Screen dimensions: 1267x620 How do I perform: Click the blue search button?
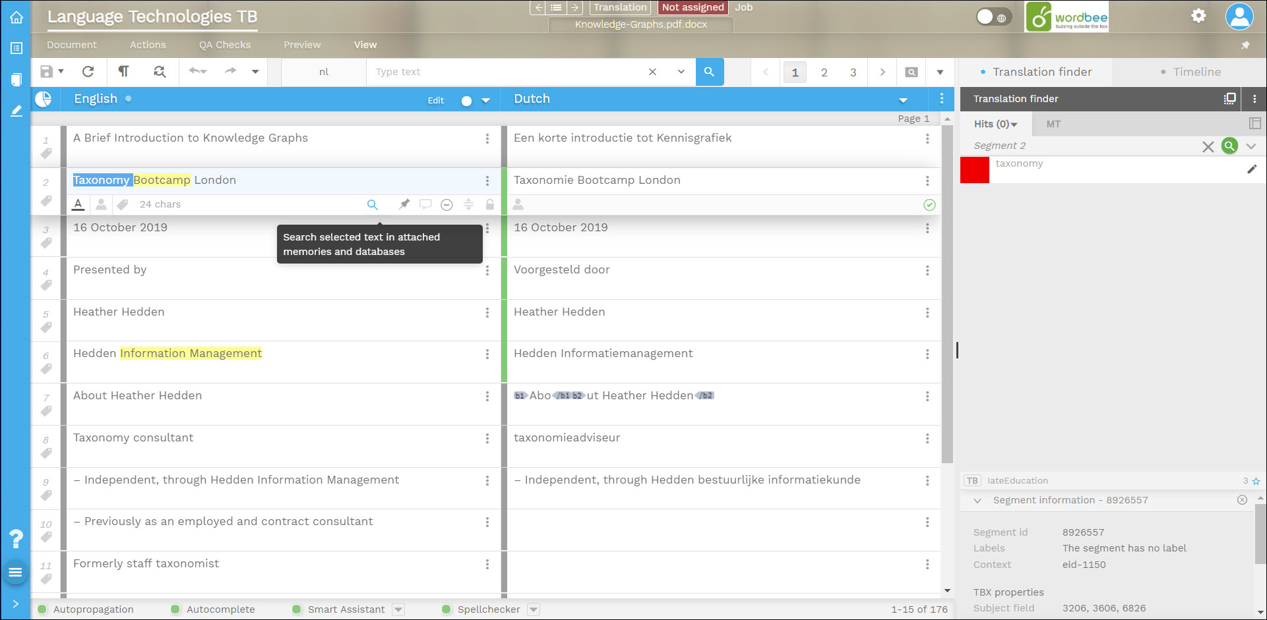709,72
